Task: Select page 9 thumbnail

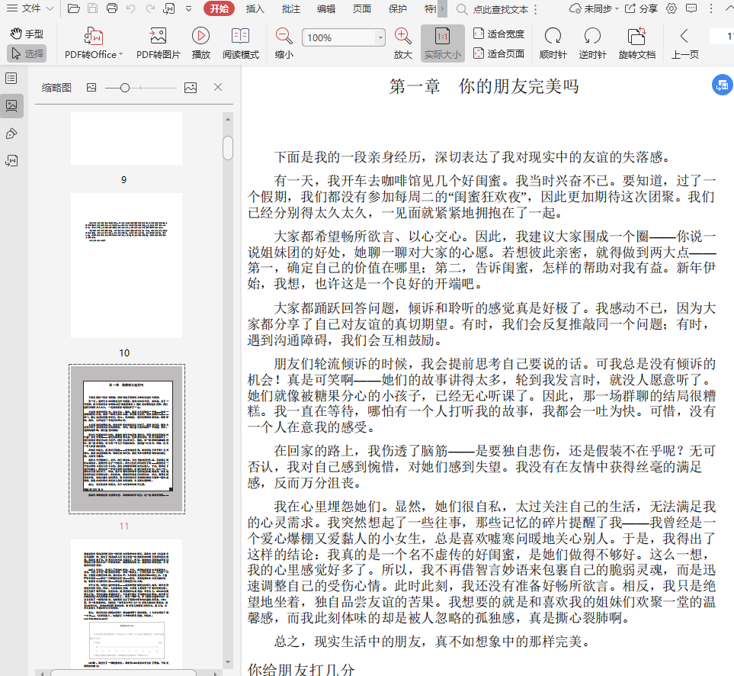Action: pyautogui.click(x=127, y=138)
